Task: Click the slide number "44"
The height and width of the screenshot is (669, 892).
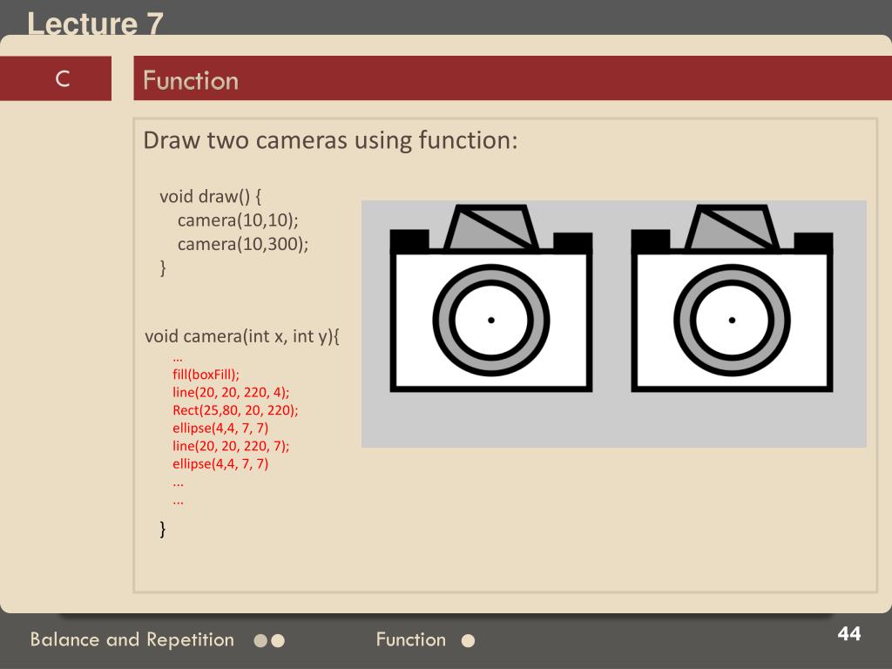Action: pos(849,634)
